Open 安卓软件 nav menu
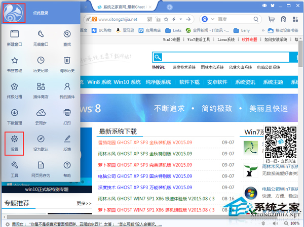The height and width of the screenshot is (227, 304). click(x=217, y=82)
